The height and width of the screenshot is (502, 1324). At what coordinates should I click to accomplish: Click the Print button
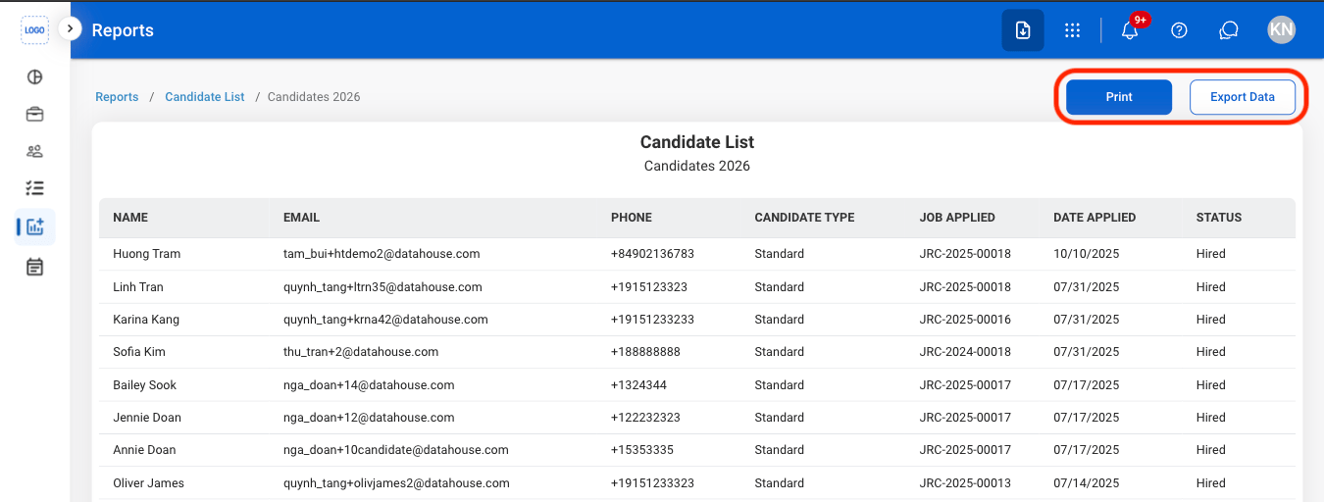pyautogui.click(x=1119, y=97)
